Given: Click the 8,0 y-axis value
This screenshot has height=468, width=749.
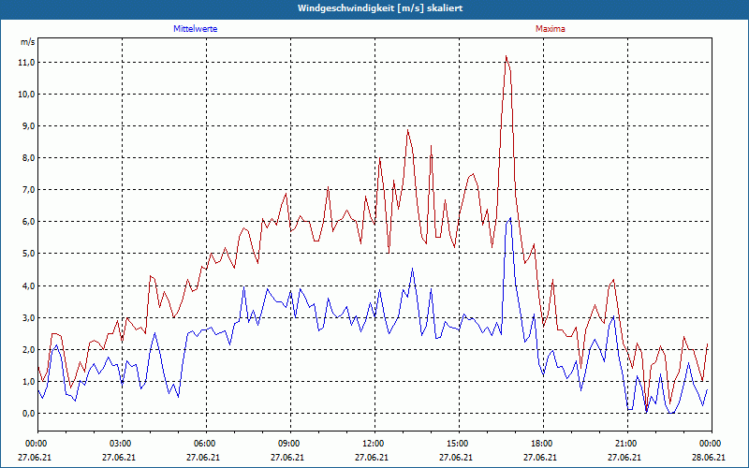Looking at the screenshot, I should (x=28, y=158).
